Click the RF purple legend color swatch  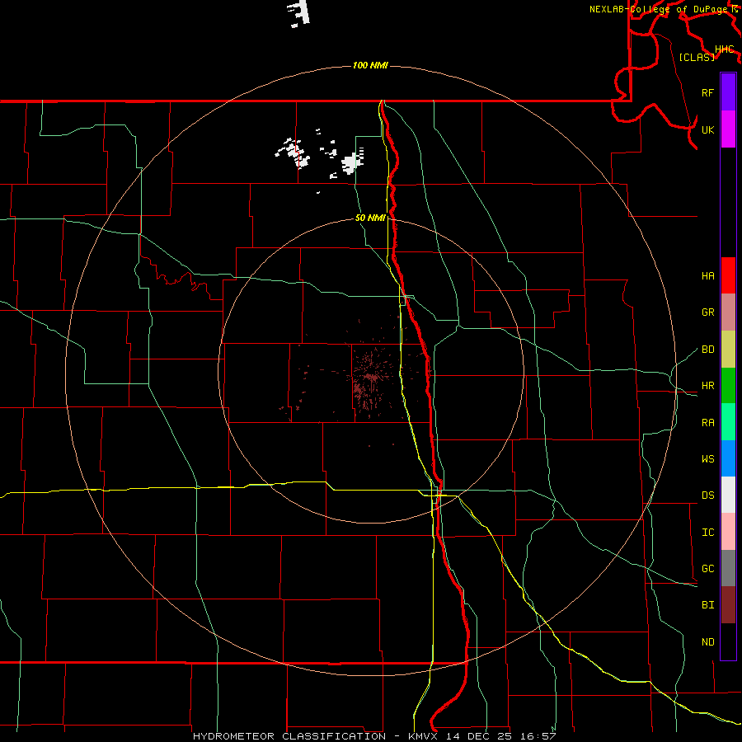728,92
